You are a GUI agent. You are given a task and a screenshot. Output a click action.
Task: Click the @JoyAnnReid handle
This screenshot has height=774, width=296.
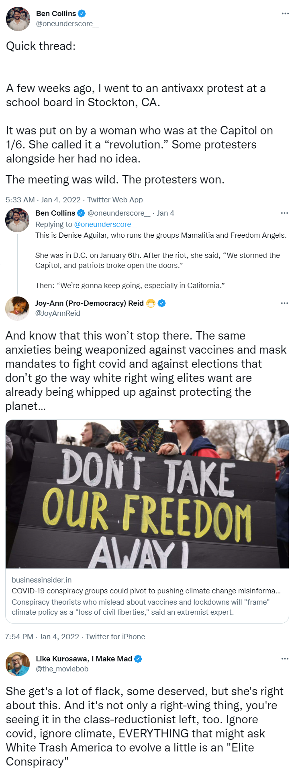pos(58,313)
